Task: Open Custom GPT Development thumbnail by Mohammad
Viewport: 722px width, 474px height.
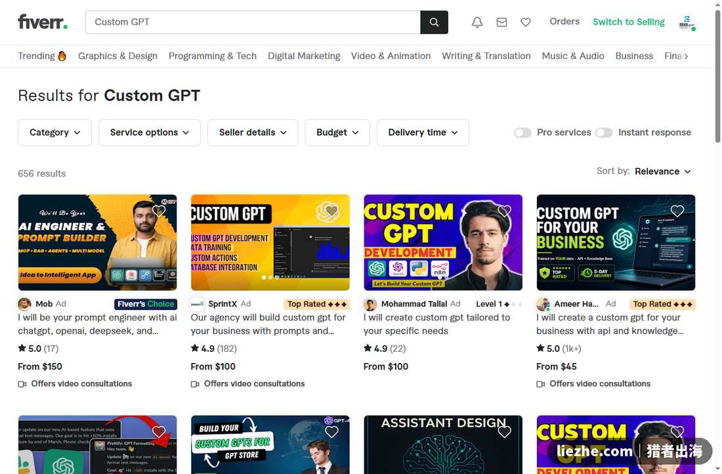Action: pos(443,242)
